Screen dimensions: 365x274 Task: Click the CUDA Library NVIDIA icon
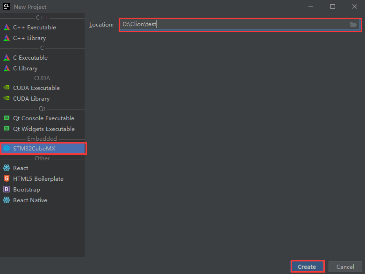pos(7,98)
